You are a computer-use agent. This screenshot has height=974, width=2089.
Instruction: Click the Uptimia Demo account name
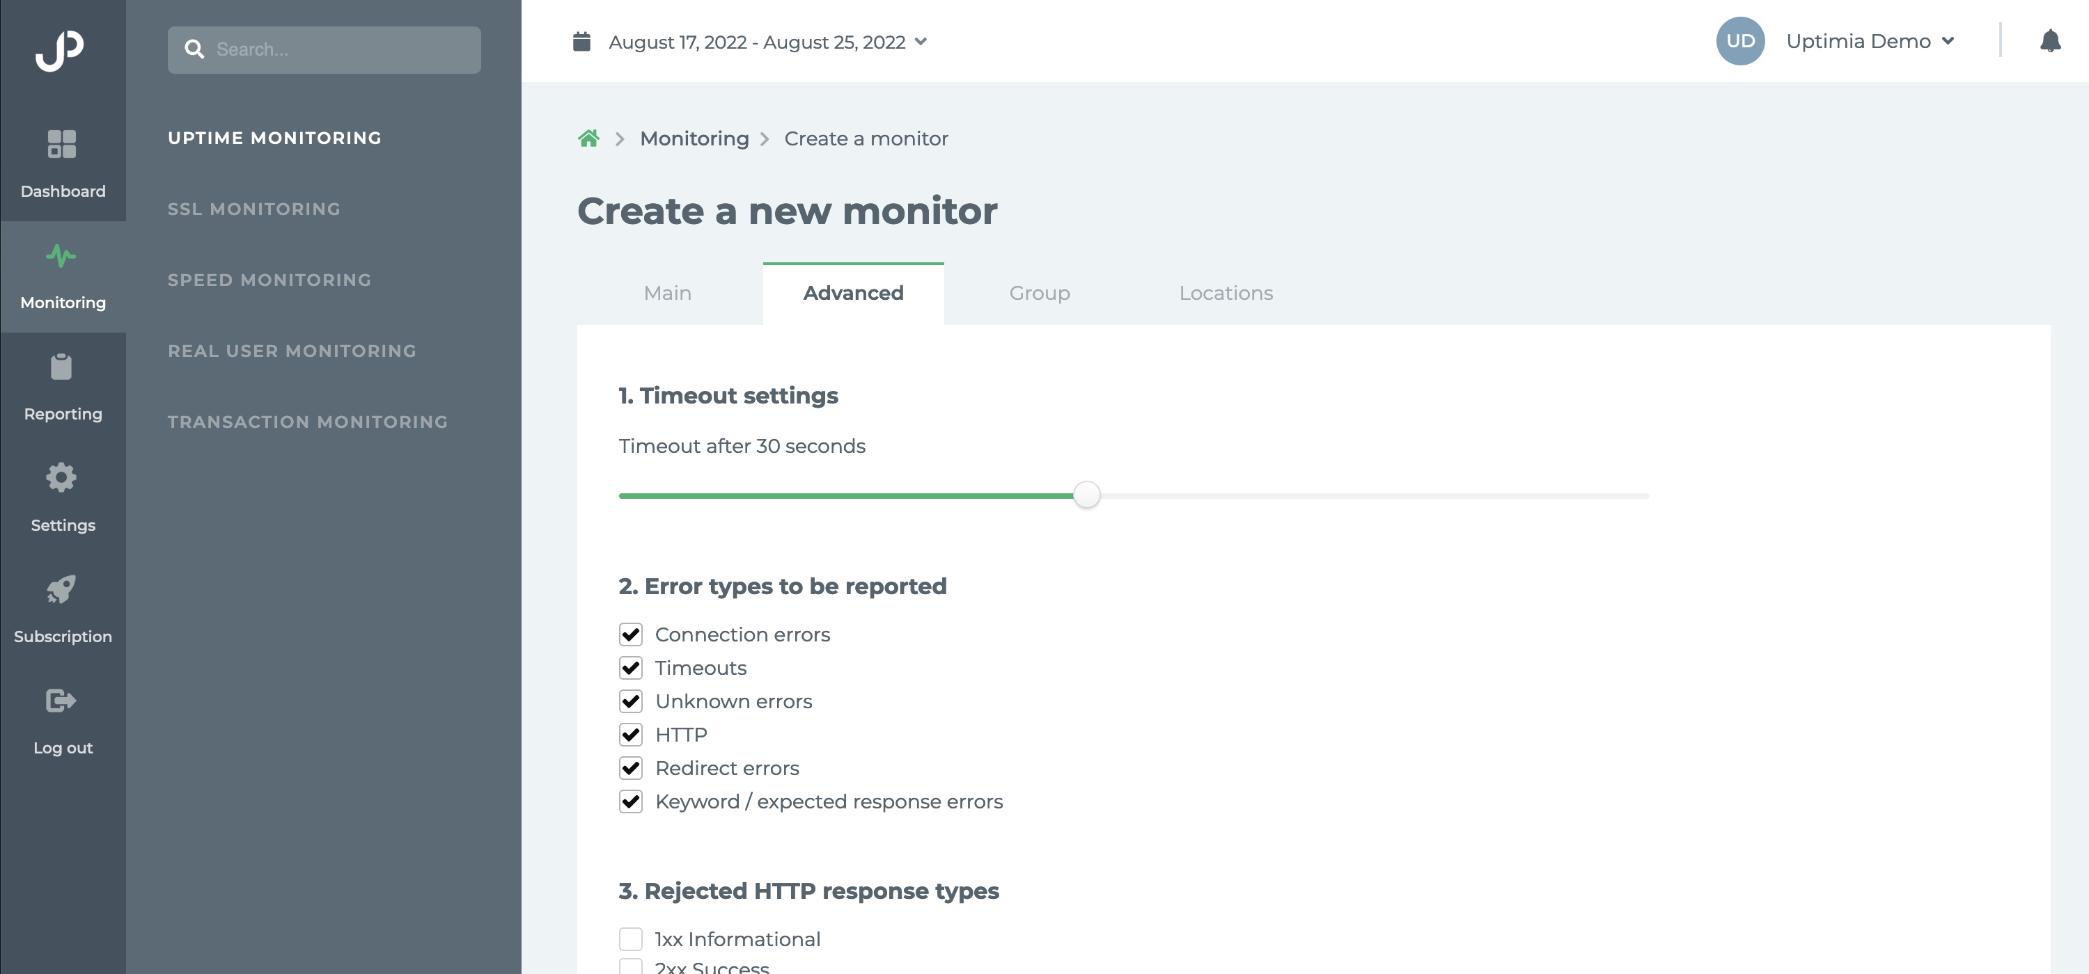1858,41
